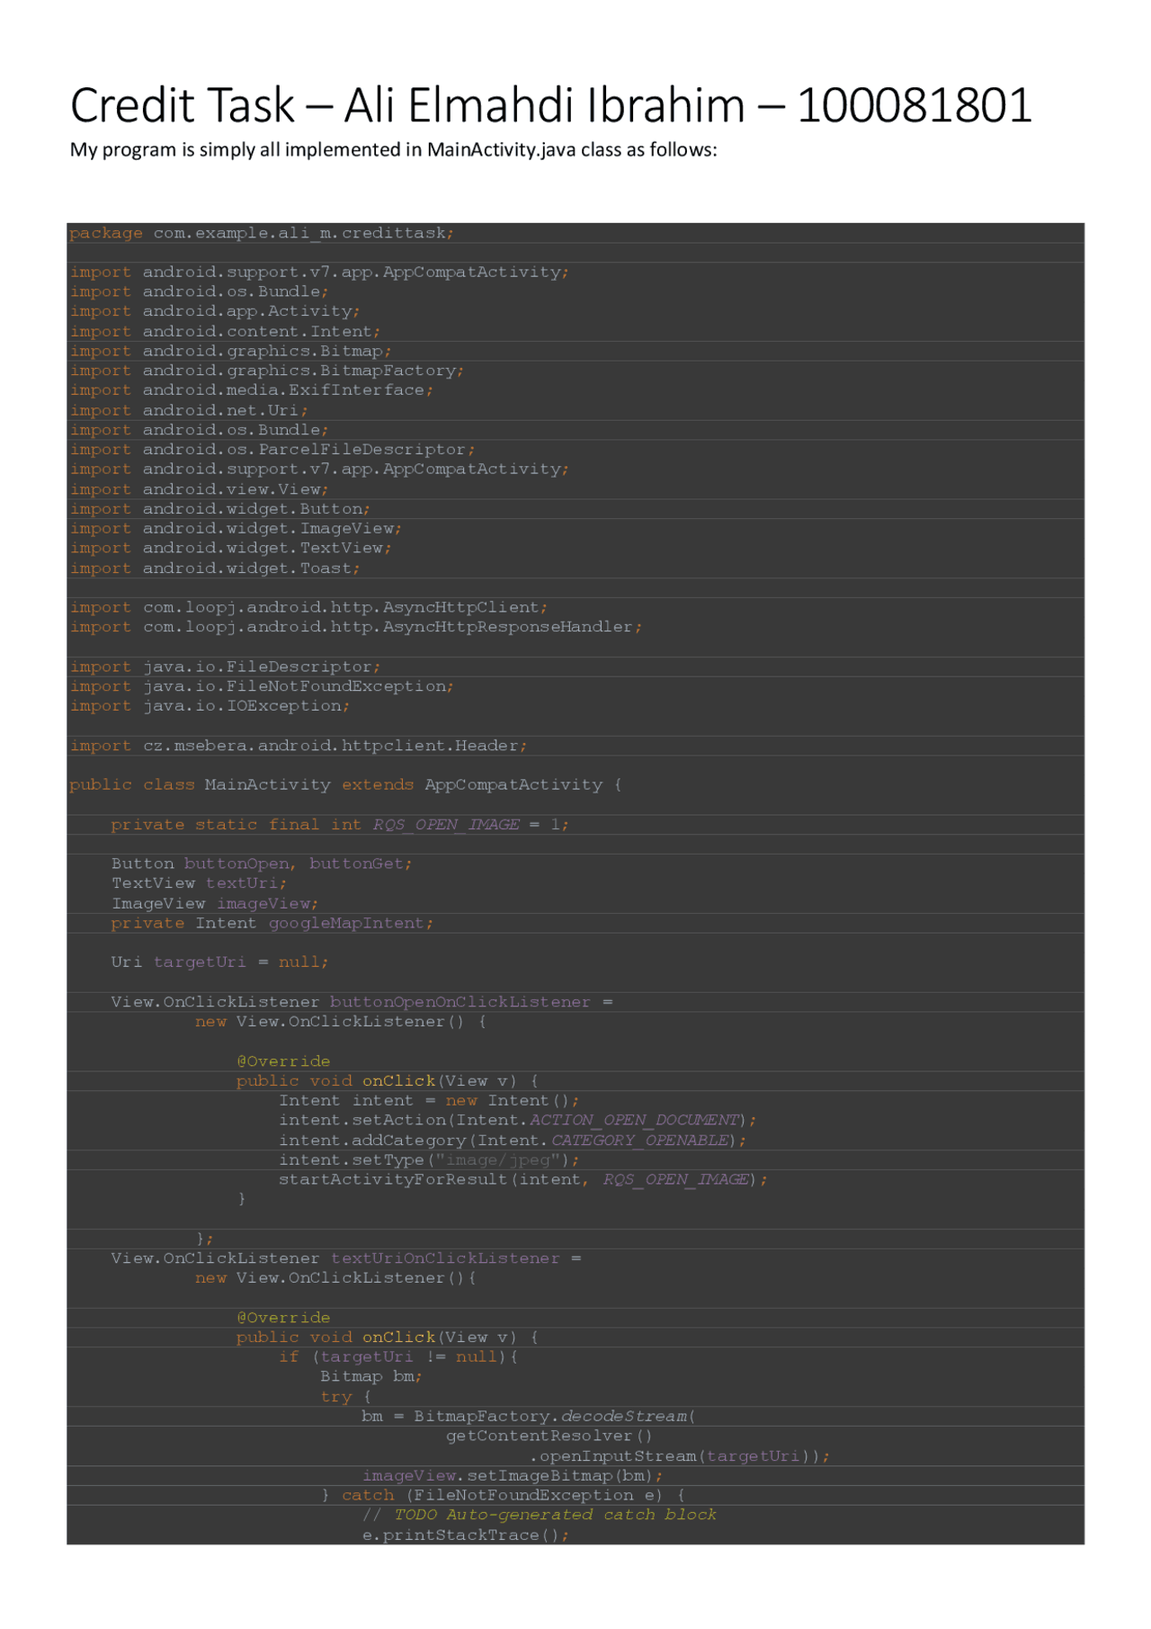Click the line "View.OnClickListener textUriOnClickListener ="
This screenshot has height=1629, width=1151.
pos(346,1258)
